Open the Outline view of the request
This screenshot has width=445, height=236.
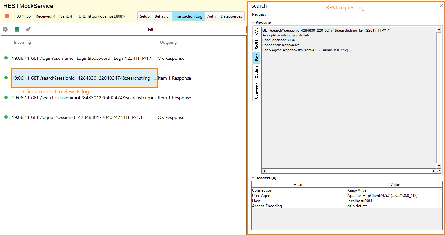pos(256,72)
